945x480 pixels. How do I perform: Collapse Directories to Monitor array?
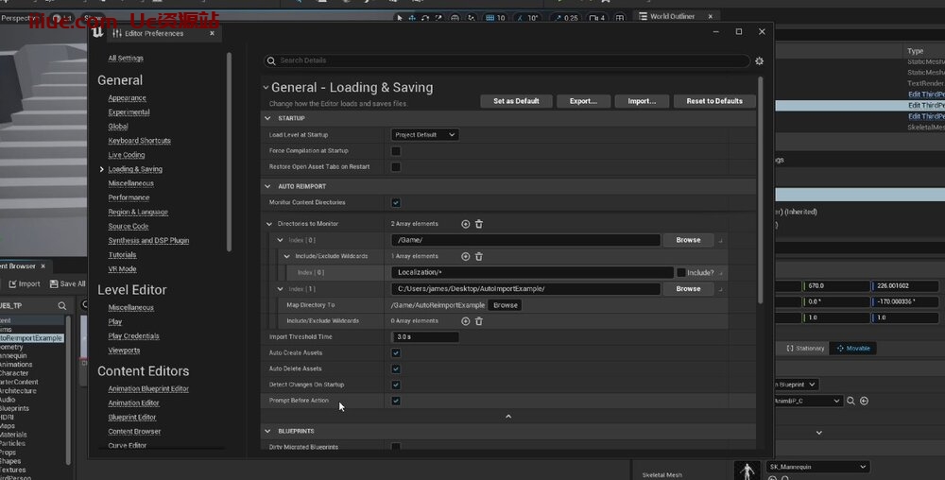tap(268, 224)
